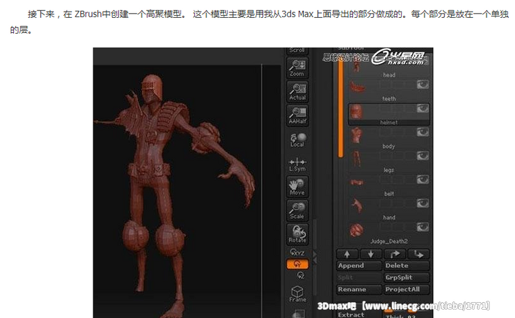Select the Move navigation tool
Image resolution: width=515 pixels, height=318 pixels.
point(297,187)
